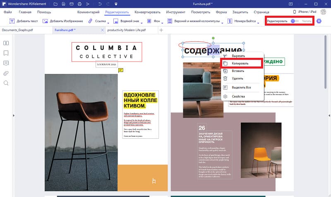This screenshot has width=331, height=197.
Task: Click the window layout icon in title bar
Action: click(291, 4)
